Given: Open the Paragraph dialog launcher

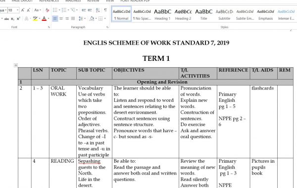Looking at the screenshot, I should tap(107, 27).
